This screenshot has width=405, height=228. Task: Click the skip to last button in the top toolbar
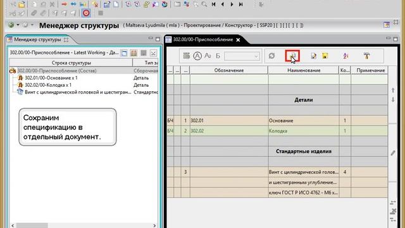240,4
